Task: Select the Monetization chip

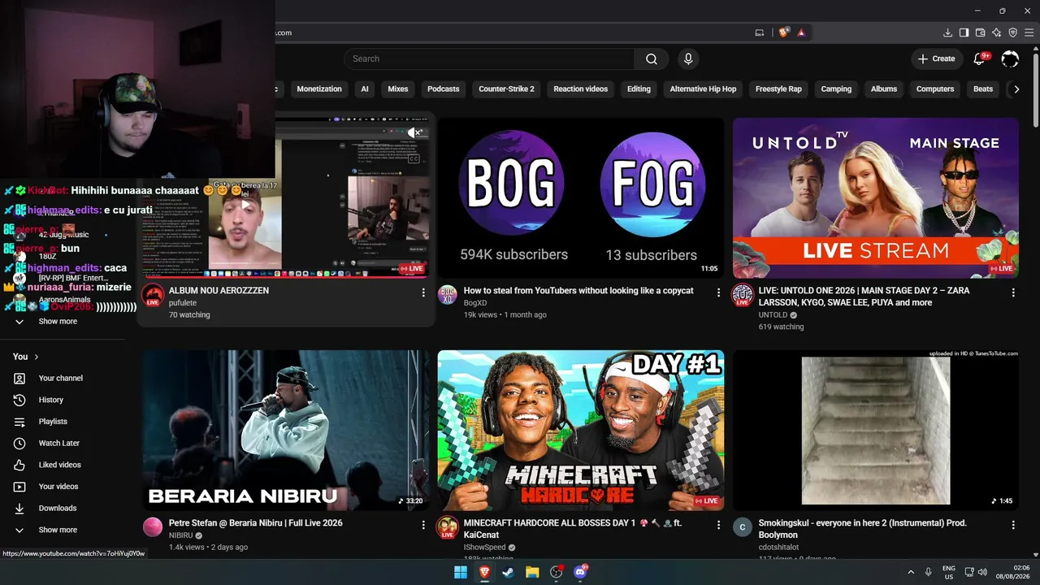Action: (319, 89)
